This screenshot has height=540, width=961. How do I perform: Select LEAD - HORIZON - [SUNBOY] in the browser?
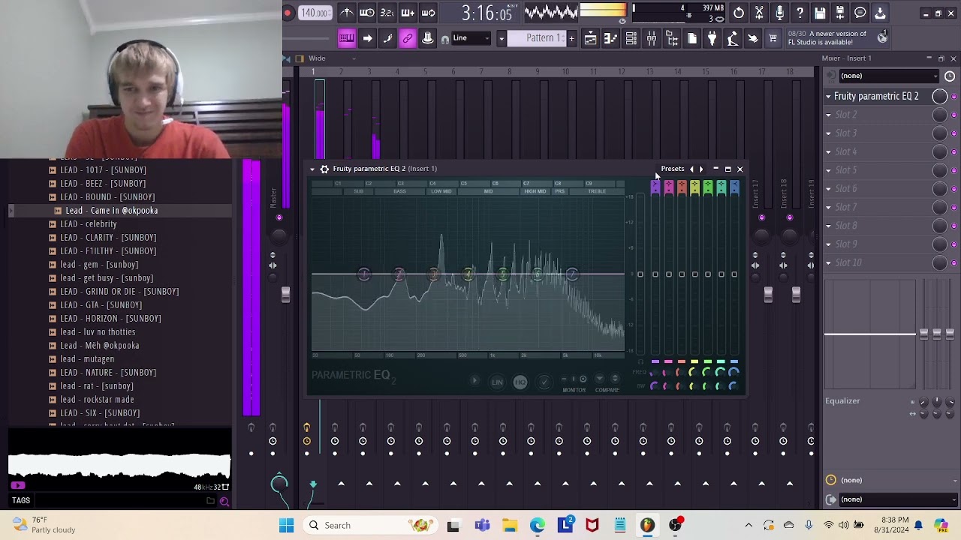pos(110,319)
